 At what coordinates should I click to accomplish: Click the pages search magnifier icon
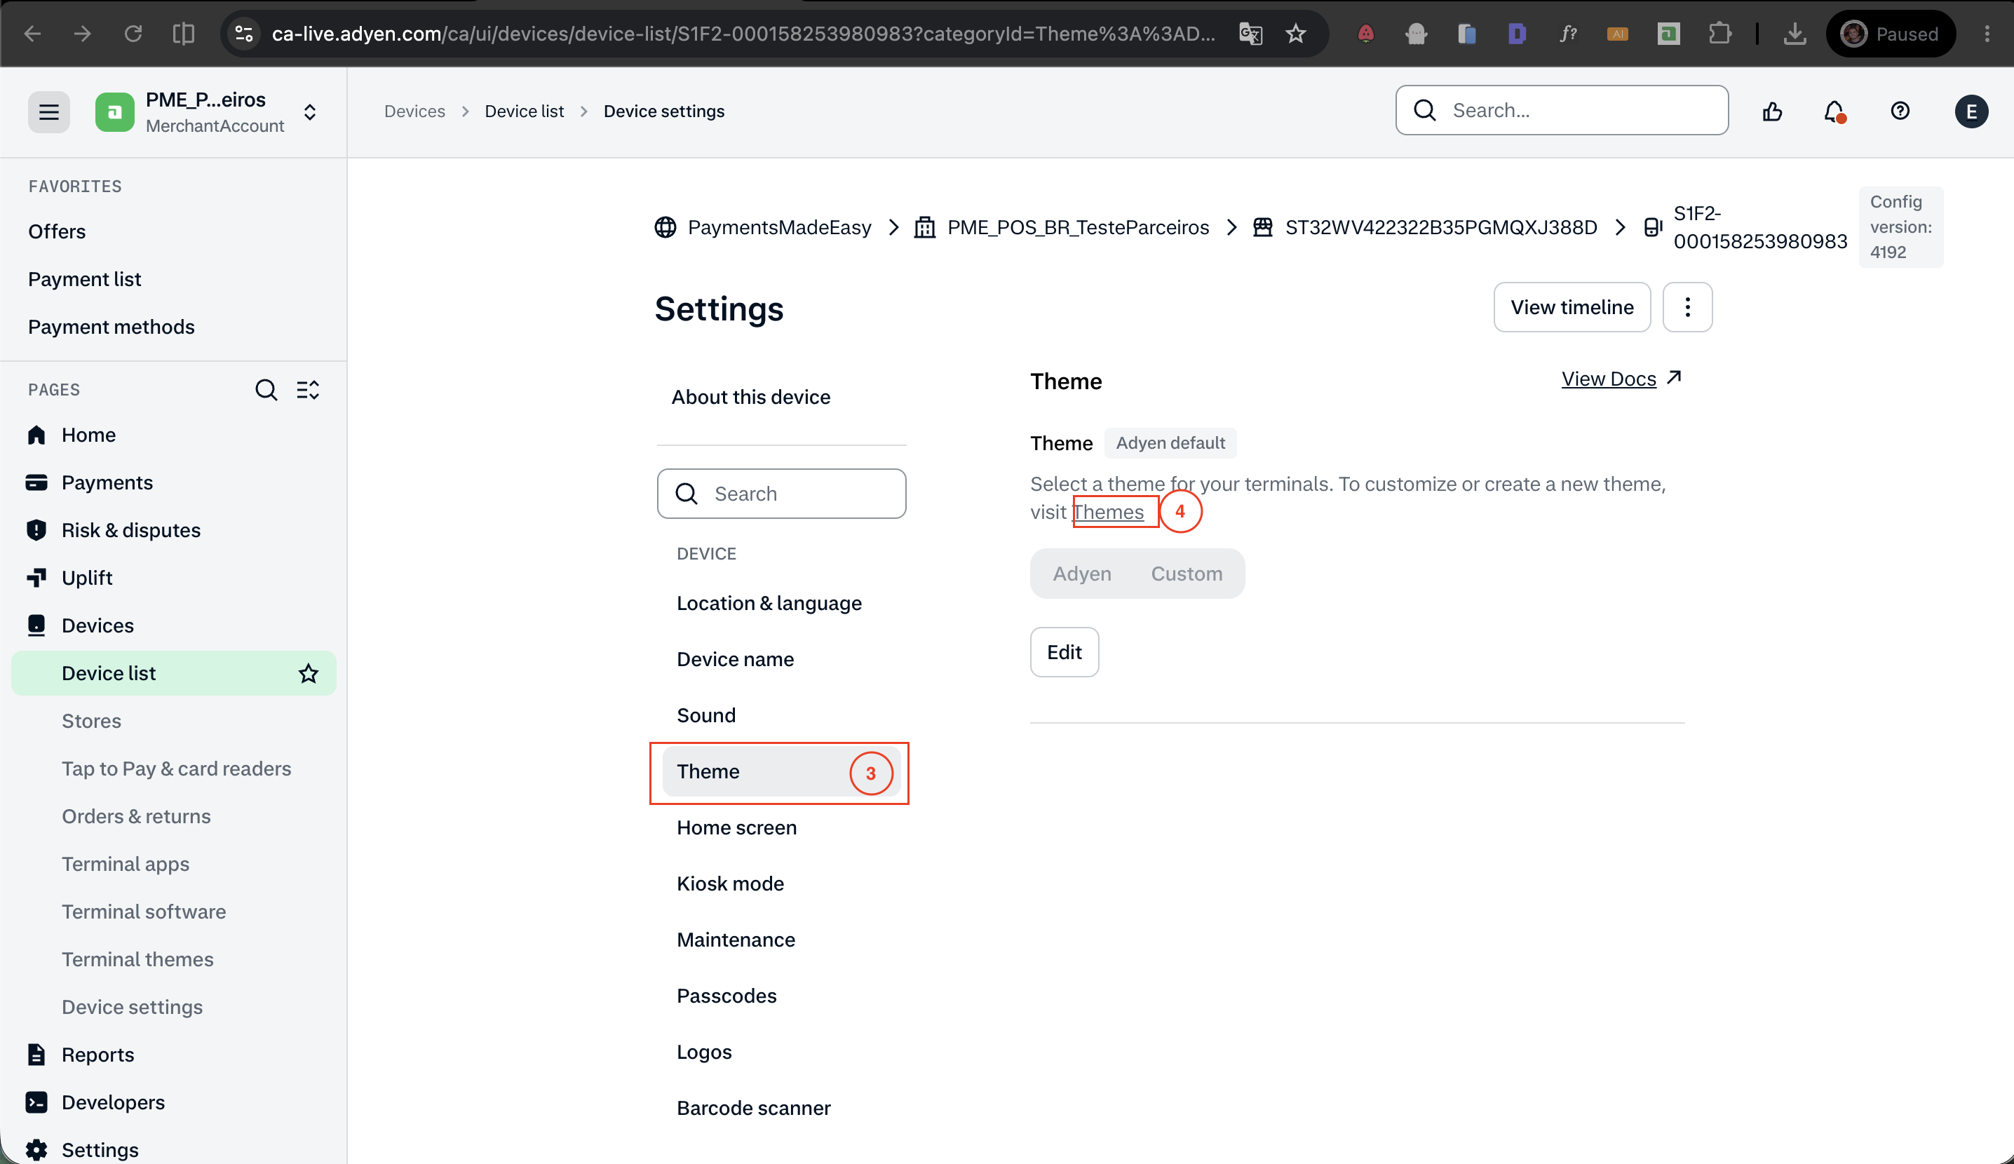click(x=266, y=390)
